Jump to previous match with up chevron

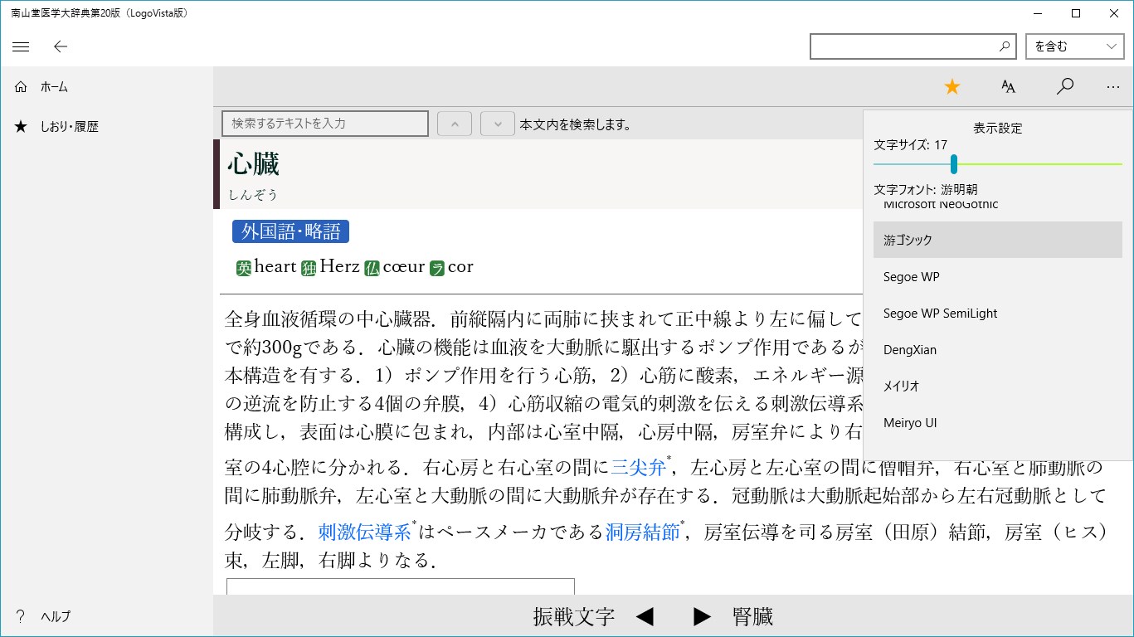point(455,124)
